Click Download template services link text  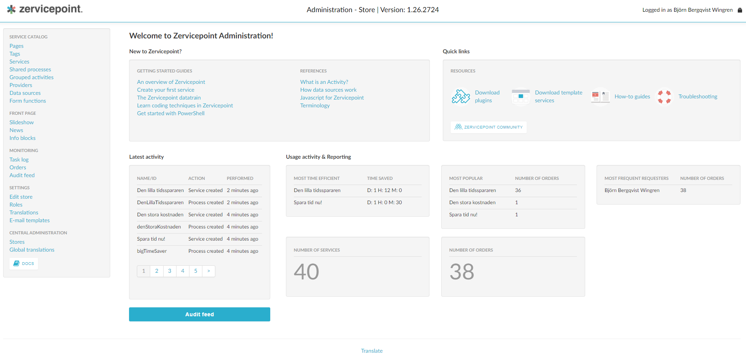point(559,96)
